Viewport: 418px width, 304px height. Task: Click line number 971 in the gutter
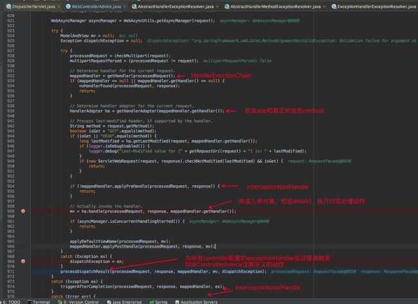pos(11,271)
